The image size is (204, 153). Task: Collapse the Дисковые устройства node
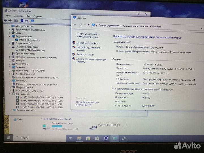[x=10, y=46]
